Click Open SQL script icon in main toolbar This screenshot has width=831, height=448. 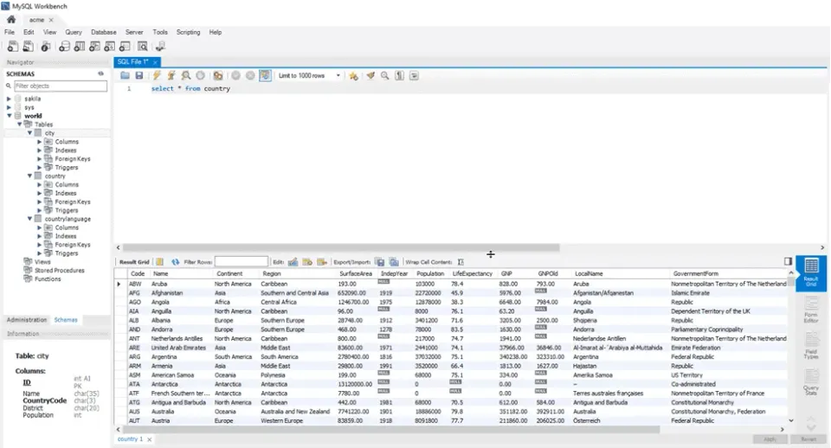point(28,47)
